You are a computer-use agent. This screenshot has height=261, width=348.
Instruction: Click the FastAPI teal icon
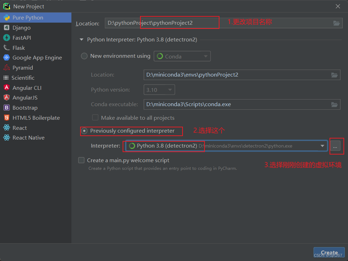pyautogui.click(x=8, y=38)
